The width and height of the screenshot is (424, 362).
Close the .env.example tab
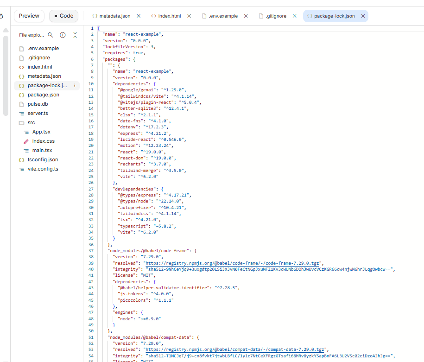(x=246, y=16)
